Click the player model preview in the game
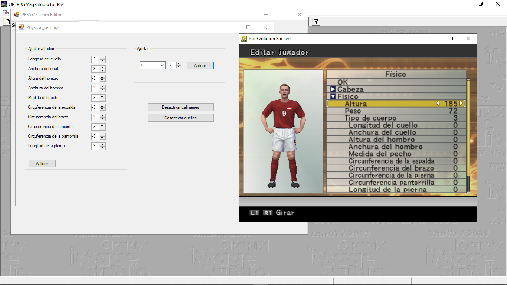Viewport: 507px width, 285px height. point(284,132)
